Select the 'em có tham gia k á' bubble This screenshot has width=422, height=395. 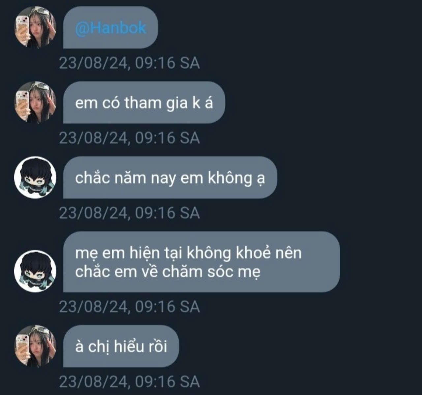click(144, 103)
